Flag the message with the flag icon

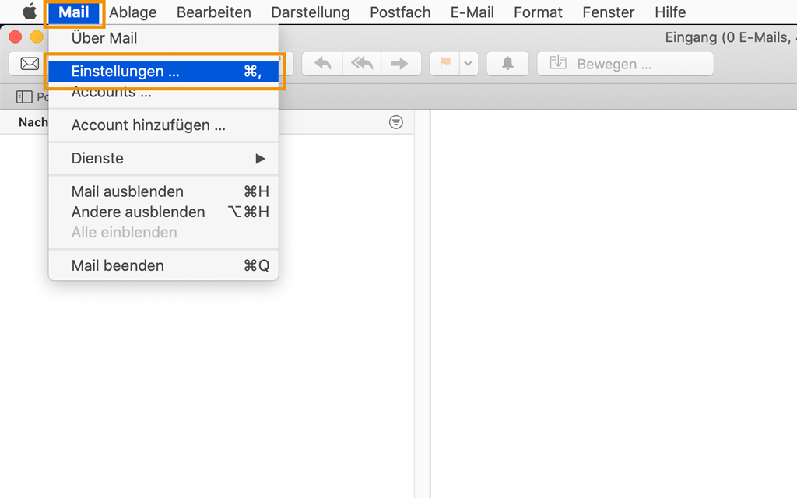pyautogui.click(x=445, y=64)
